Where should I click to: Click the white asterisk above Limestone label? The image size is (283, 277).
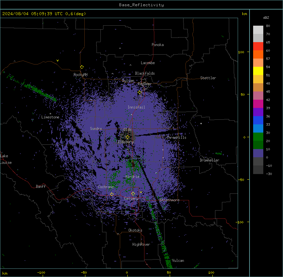pos(50,114)
